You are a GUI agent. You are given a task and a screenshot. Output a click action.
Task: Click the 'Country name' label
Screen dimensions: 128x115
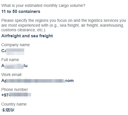pyautogui.click(x=14, y=104)
